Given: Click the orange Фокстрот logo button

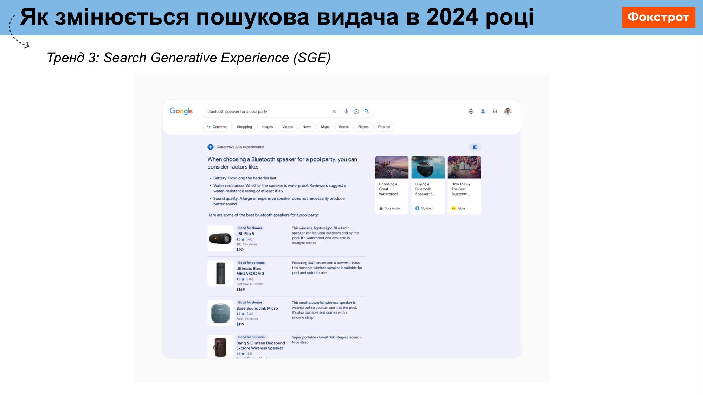Looking at the screenshot, I should pos(658,17).
